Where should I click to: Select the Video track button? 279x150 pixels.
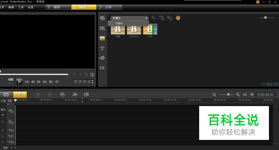point(11,111)
